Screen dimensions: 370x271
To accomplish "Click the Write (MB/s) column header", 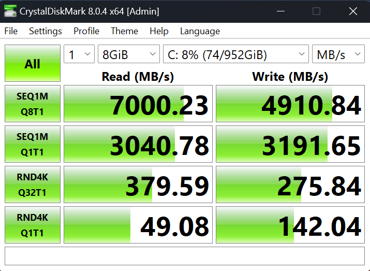I will [x=290, y=77].
